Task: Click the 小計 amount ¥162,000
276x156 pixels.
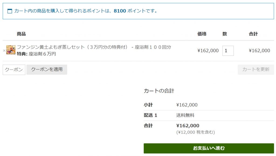Action: pos(187,105)
